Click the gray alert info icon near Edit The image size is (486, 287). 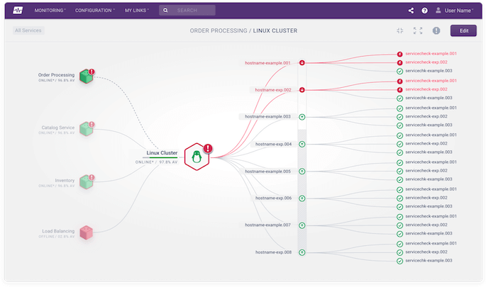436,31
